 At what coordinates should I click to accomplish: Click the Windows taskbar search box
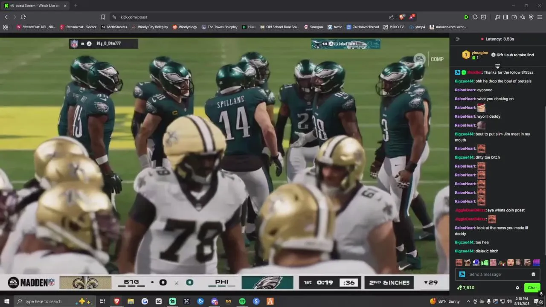click(x=55, y=301)
